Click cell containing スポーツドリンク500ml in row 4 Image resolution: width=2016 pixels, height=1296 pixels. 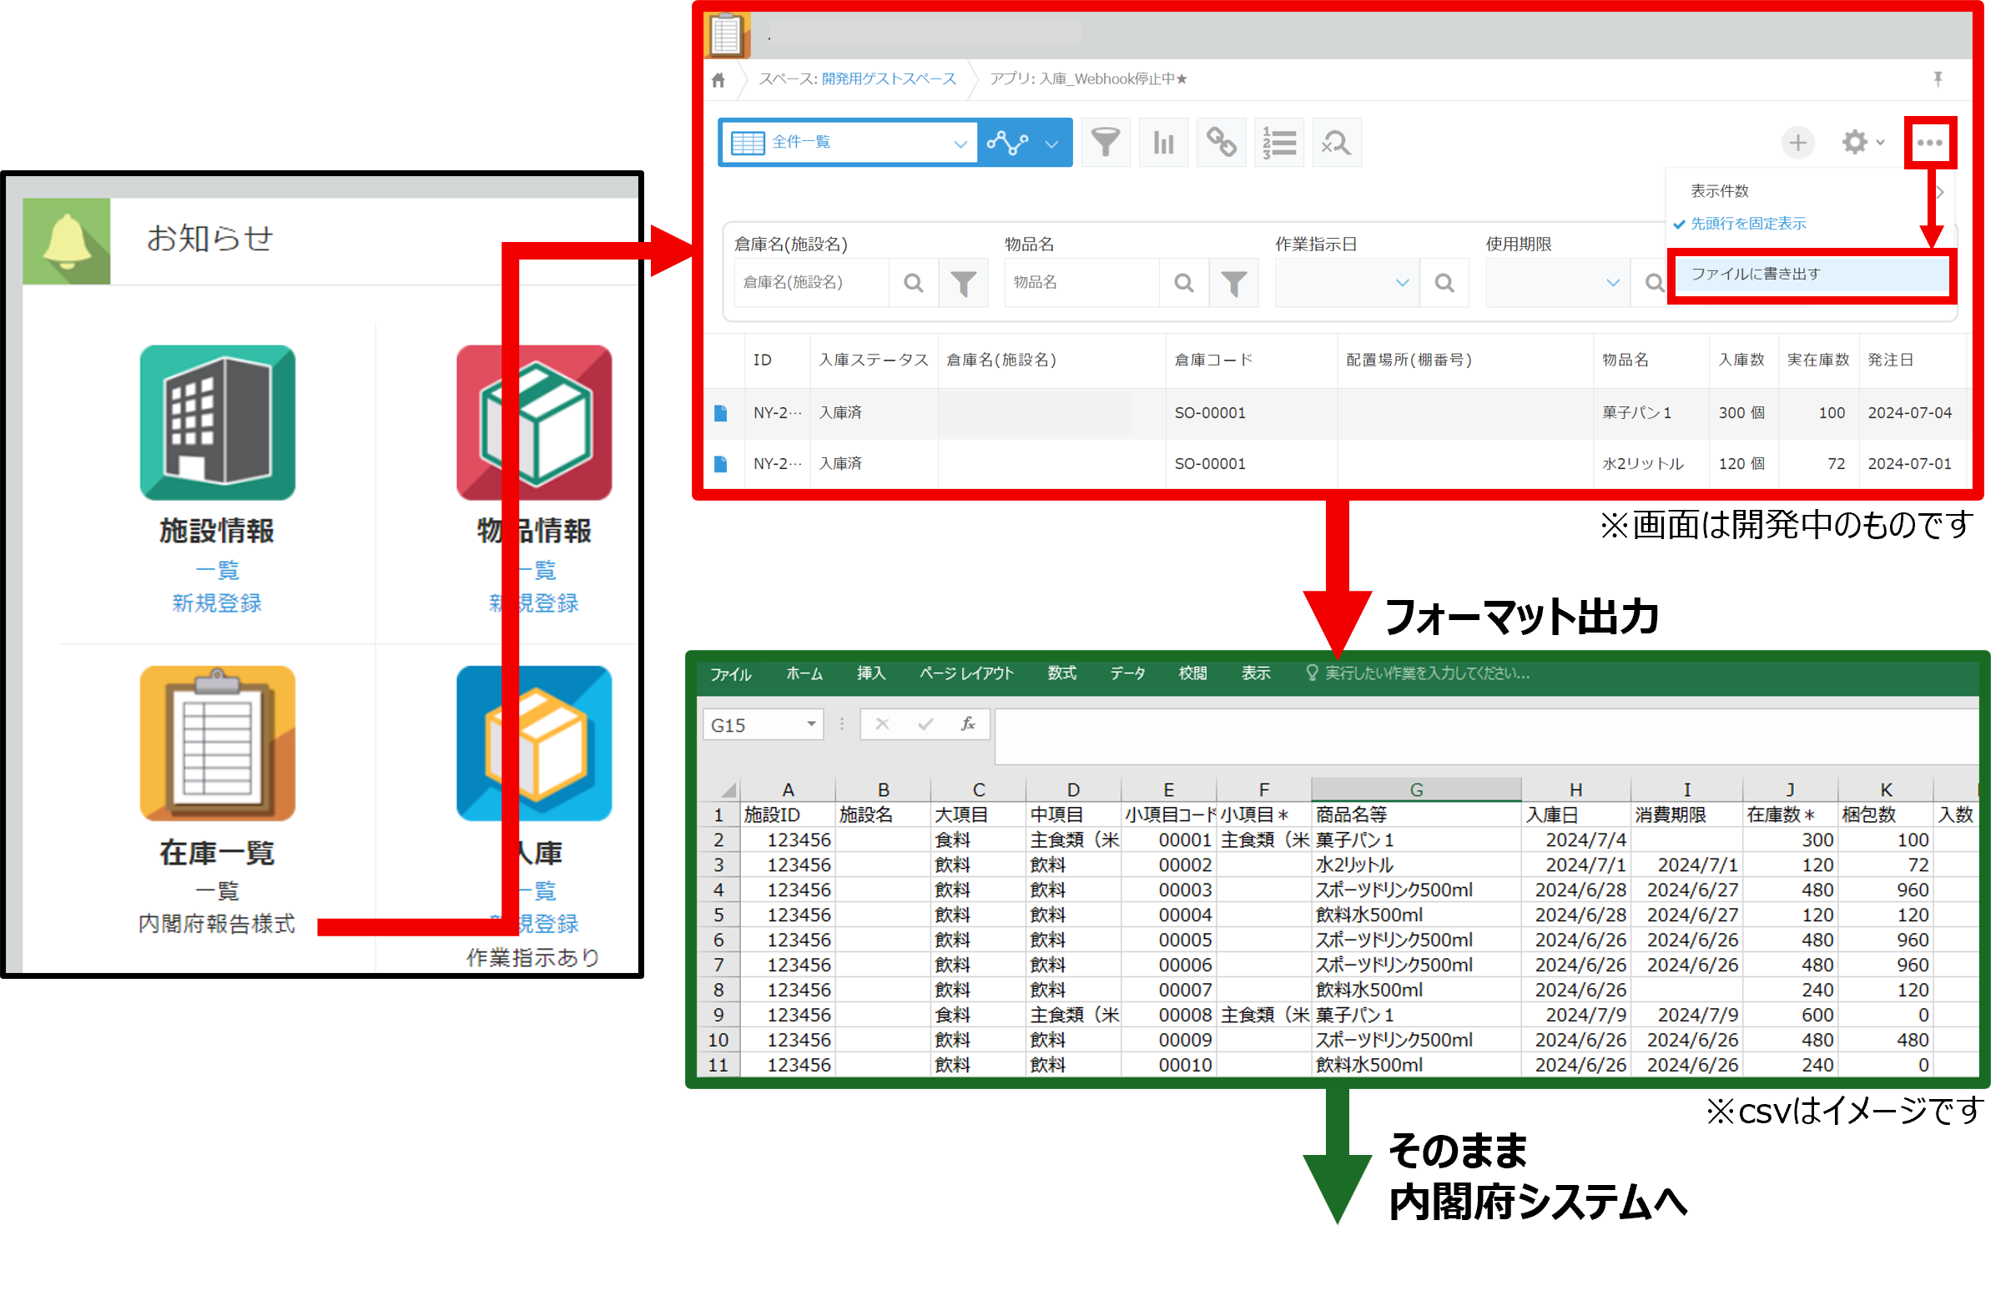tap(1416, 890)
